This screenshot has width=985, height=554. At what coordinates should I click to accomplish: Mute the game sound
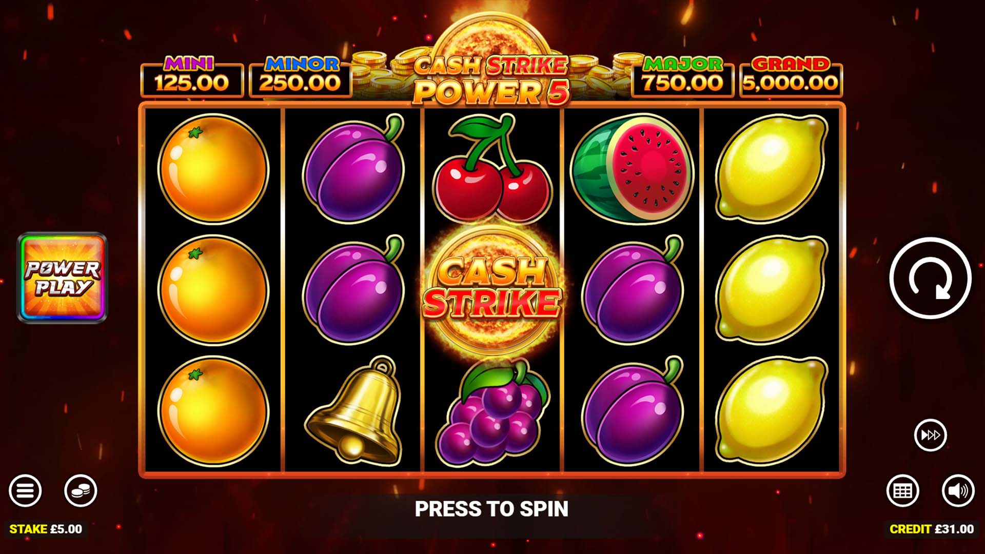tap(958, 491)
